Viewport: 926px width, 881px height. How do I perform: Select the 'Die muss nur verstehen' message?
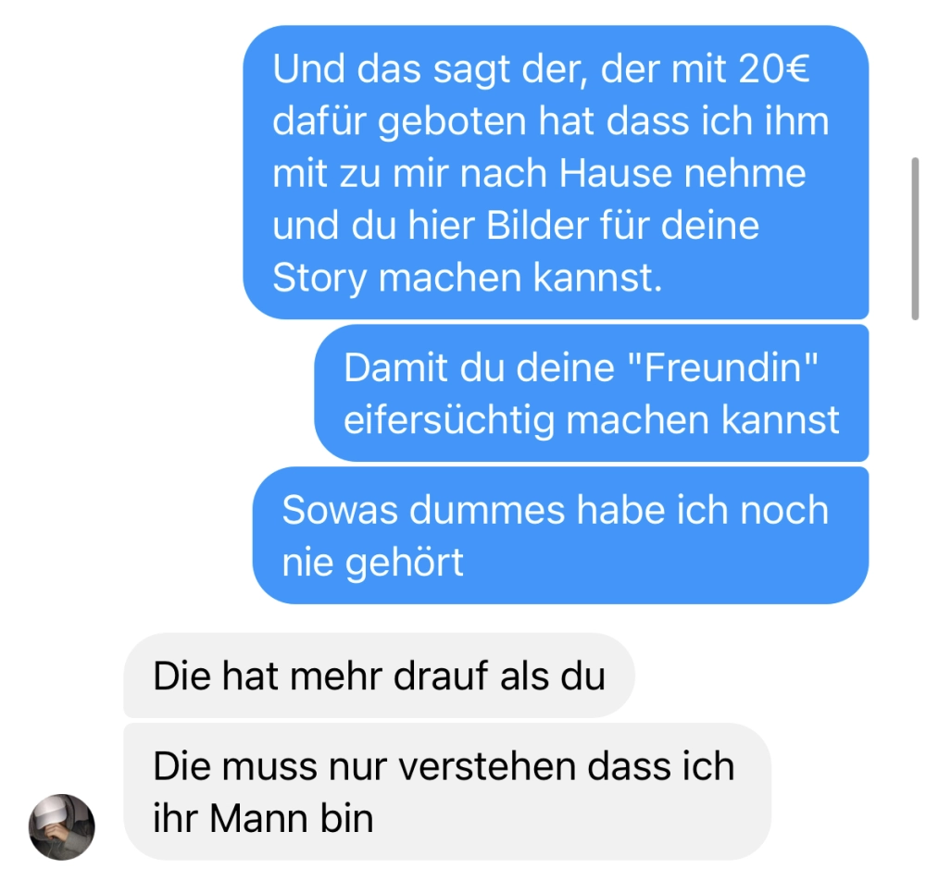click(x=447, y=792)
